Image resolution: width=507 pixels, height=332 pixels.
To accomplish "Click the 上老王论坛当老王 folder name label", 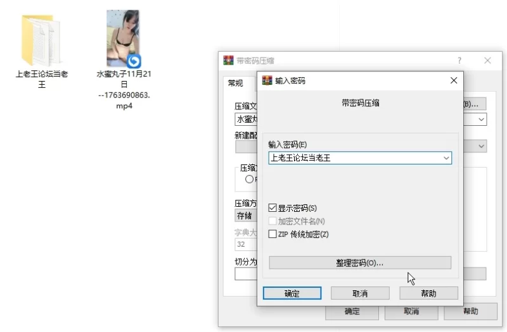I will pos(42,79).
